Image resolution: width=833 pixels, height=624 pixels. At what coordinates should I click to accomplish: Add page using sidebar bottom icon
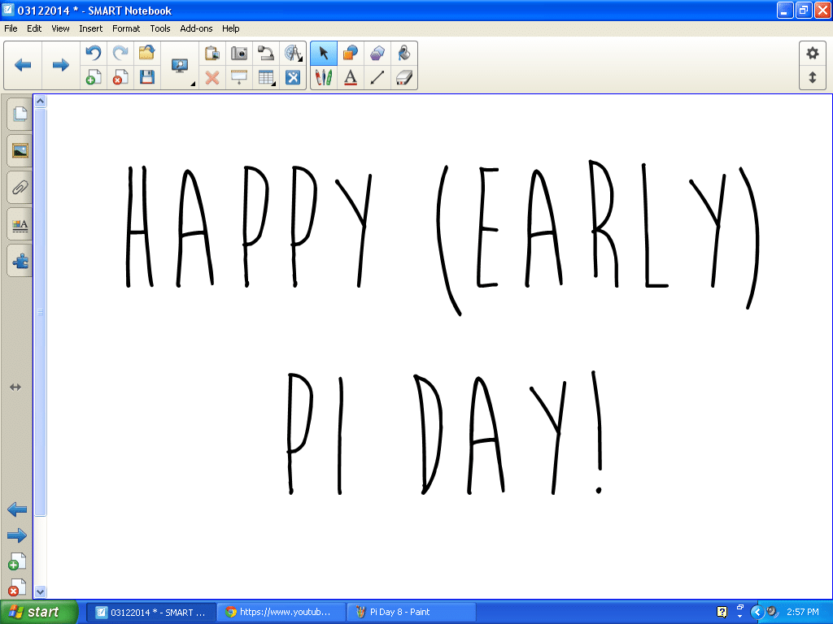17,561
